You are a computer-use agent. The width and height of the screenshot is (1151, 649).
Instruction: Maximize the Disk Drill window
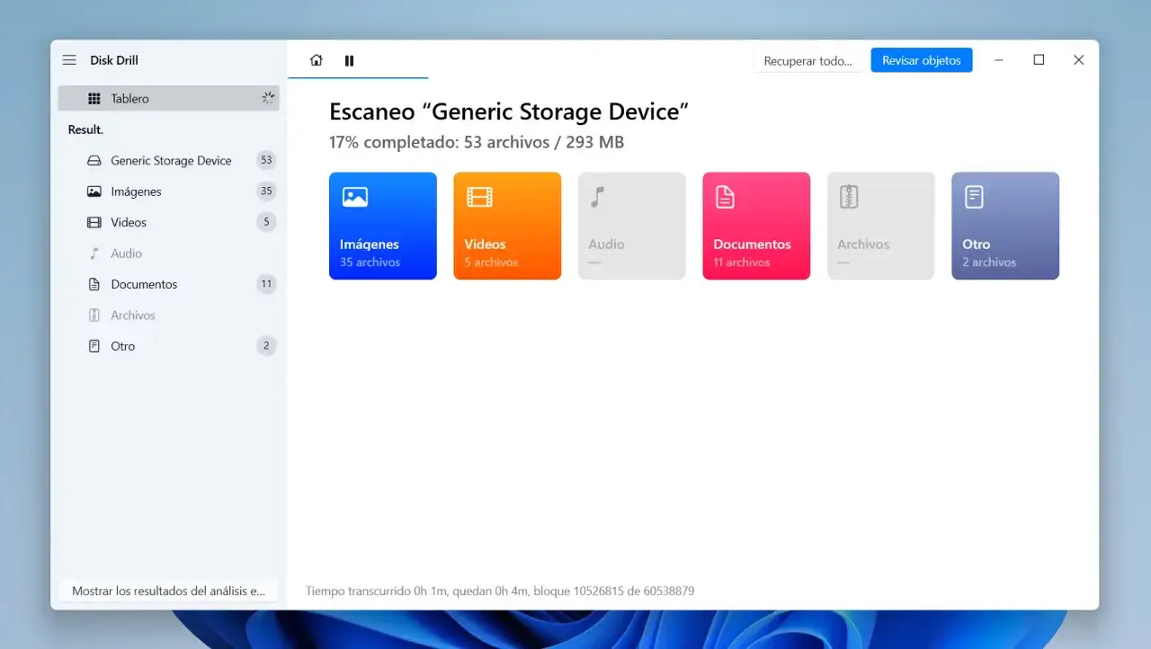tap(1039, 60)
